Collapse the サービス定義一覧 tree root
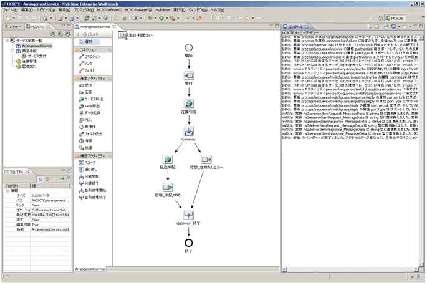Viewport: 427px width, 285px height. [x=6, y=41]
